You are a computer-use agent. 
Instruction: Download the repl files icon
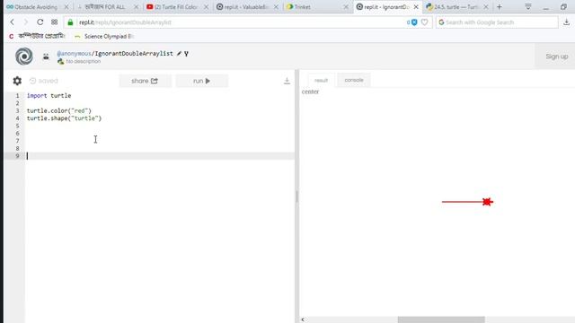point(287,81)
